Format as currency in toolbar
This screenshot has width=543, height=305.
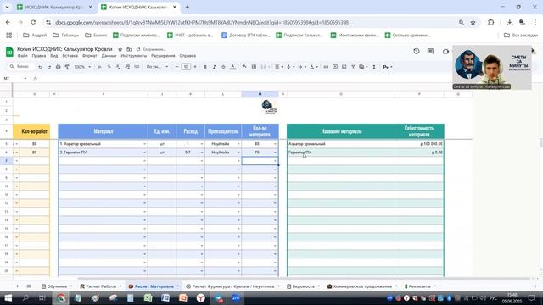[100, 67]
